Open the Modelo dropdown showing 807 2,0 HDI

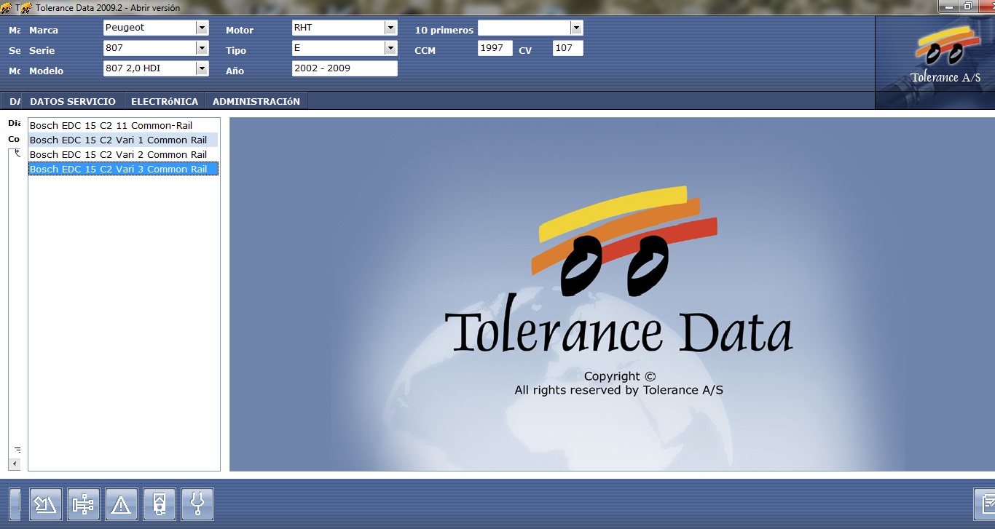202,68
